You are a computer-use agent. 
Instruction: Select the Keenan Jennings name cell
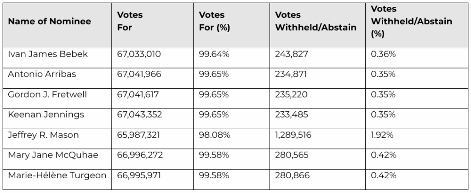point(46,115)
